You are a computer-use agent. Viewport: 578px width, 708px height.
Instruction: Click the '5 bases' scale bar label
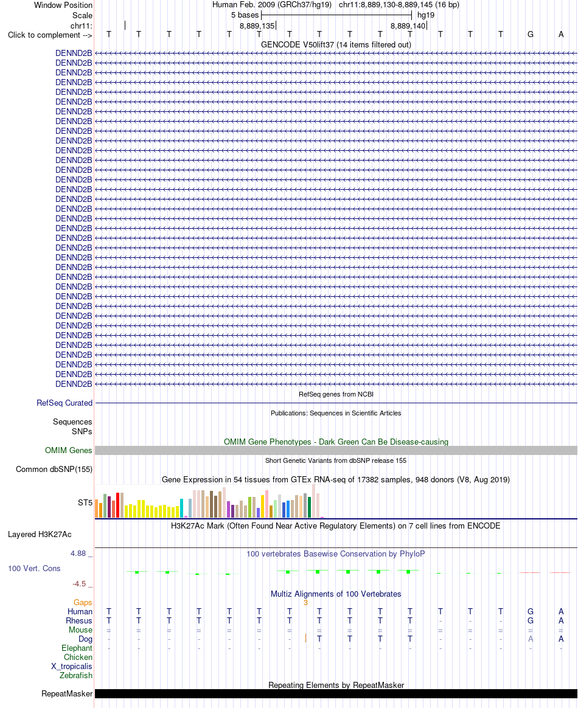(x=245, y=15)
